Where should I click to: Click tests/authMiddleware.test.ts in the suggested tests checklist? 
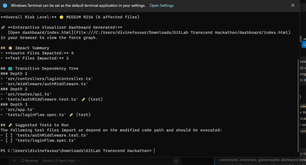pyautogui.click(x=52, y=135)
